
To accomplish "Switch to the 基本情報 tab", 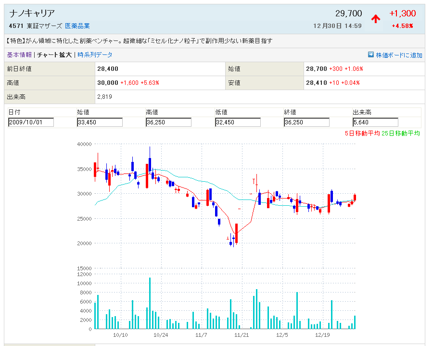I will pos(19,55).
